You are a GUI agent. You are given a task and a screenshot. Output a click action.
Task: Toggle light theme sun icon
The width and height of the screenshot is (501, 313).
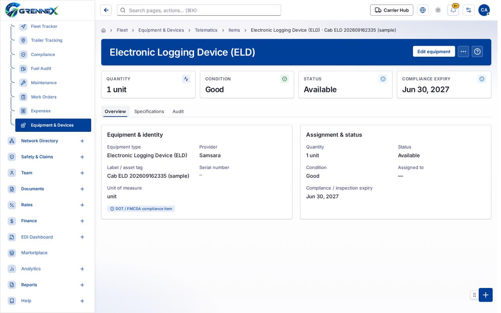(438, 10)
